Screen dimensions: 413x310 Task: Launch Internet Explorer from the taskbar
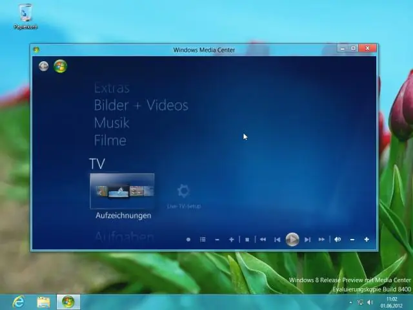(x=19, y=302)
